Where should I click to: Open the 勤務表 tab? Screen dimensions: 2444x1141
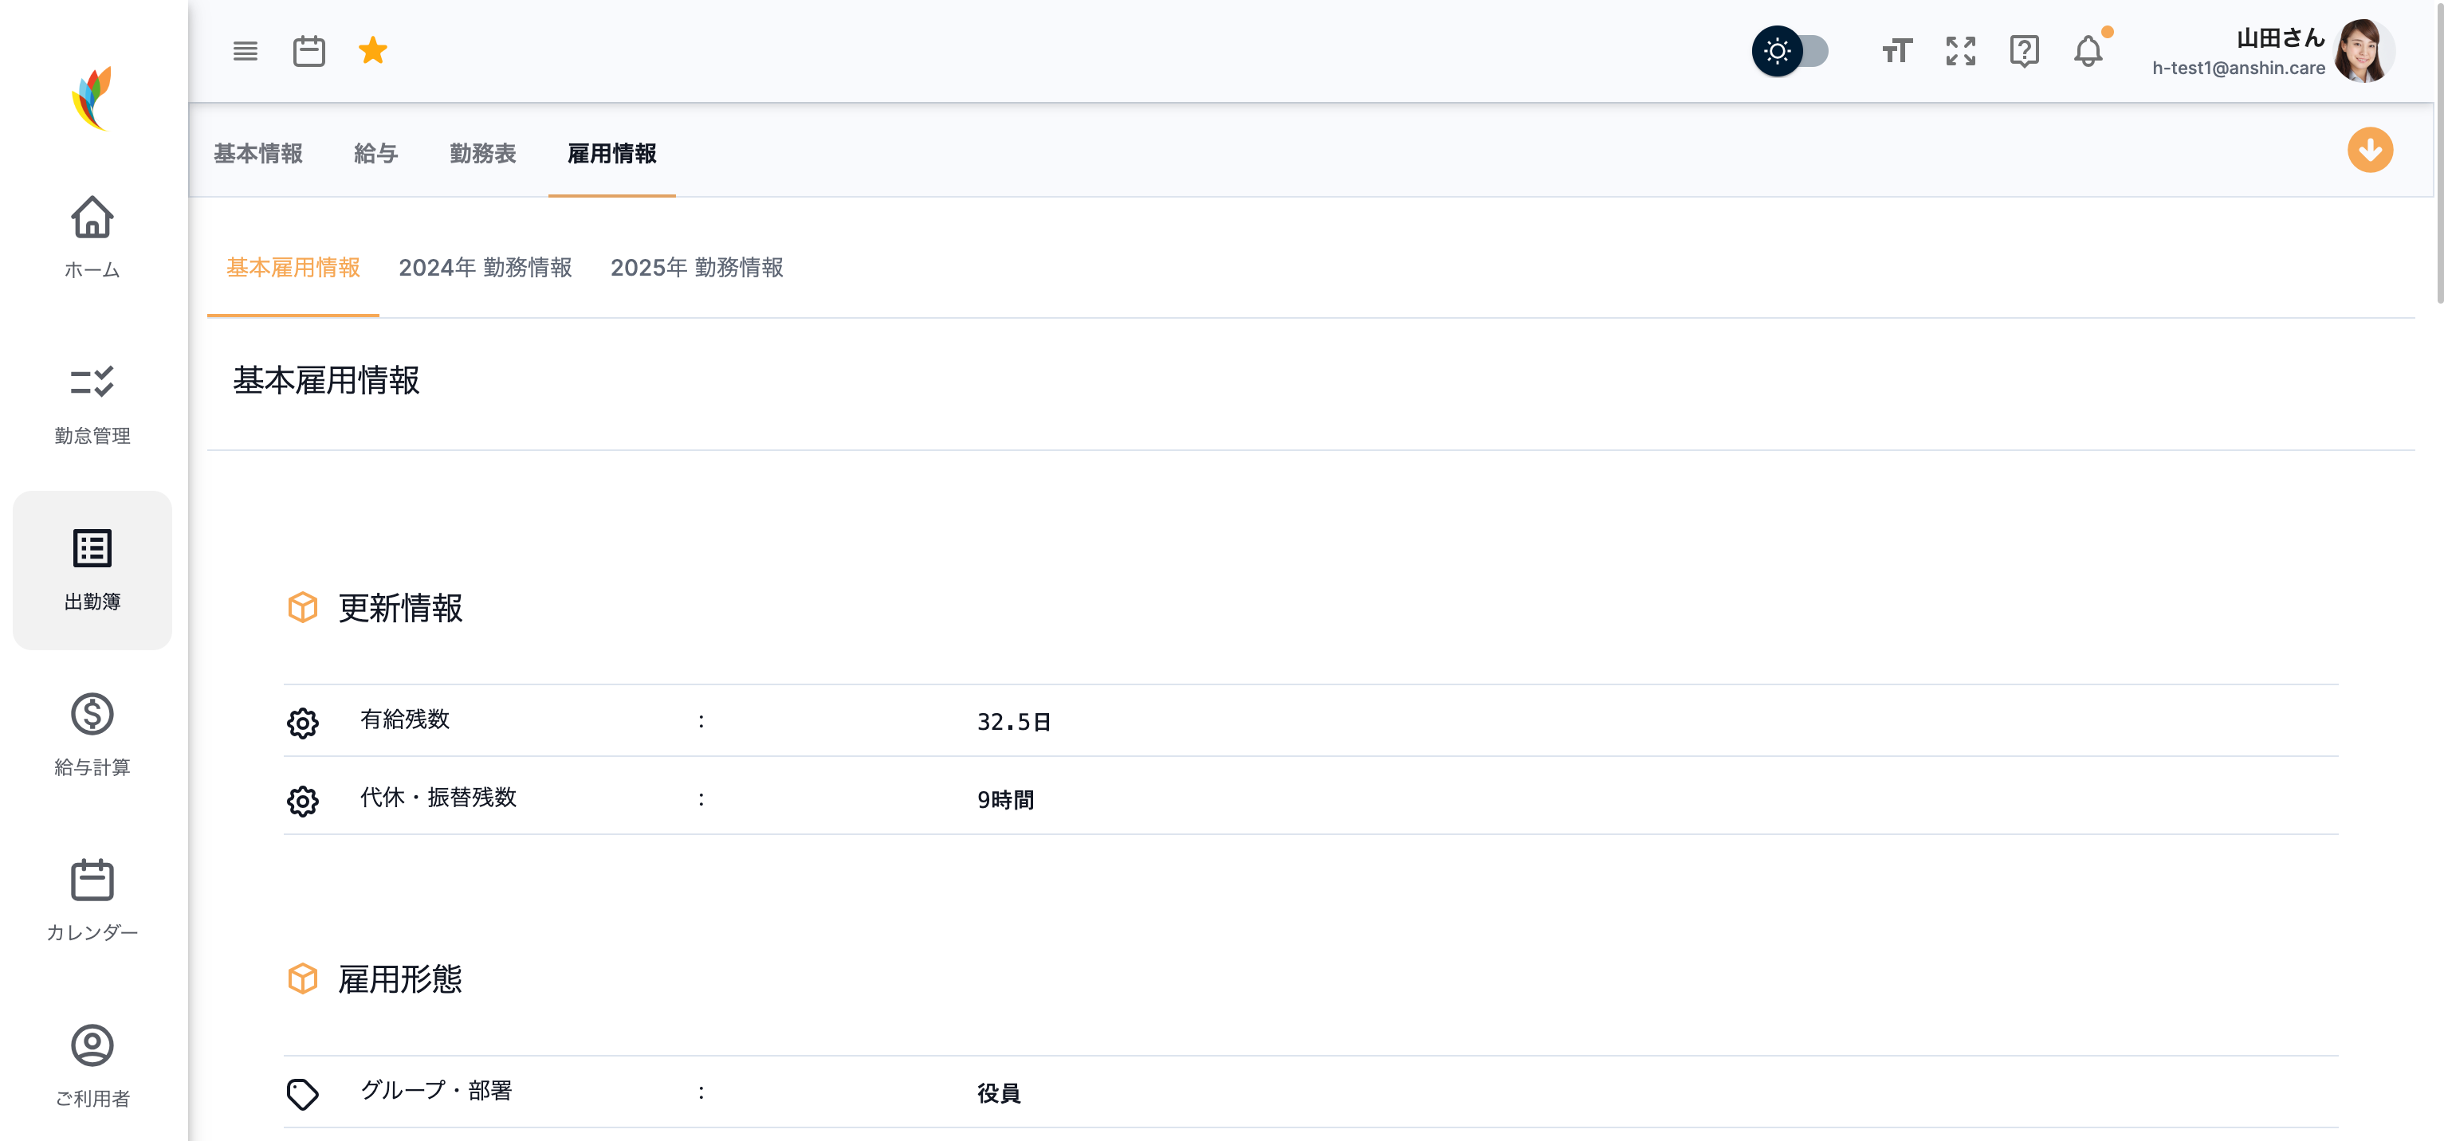[x=482, y=154]
